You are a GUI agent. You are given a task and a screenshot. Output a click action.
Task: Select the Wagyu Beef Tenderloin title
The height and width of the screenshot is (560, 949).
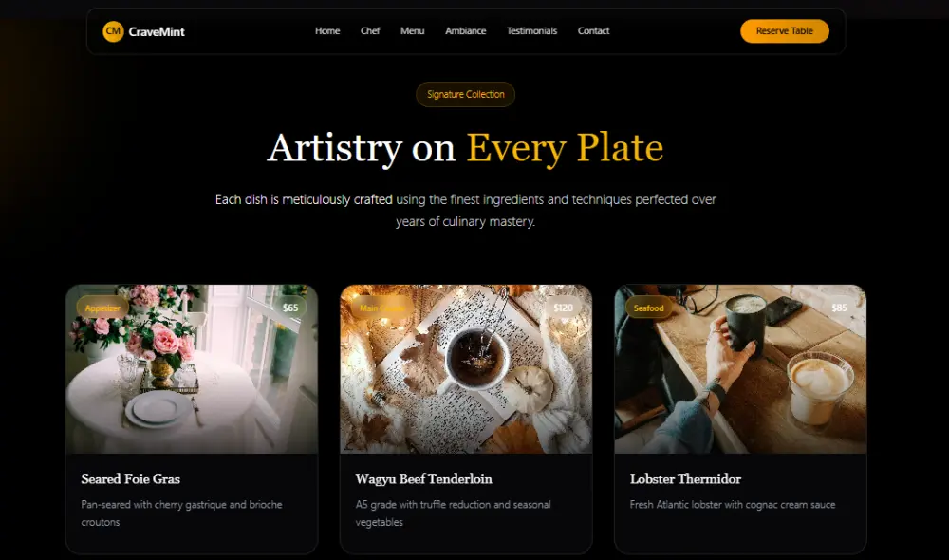[423, 479]
